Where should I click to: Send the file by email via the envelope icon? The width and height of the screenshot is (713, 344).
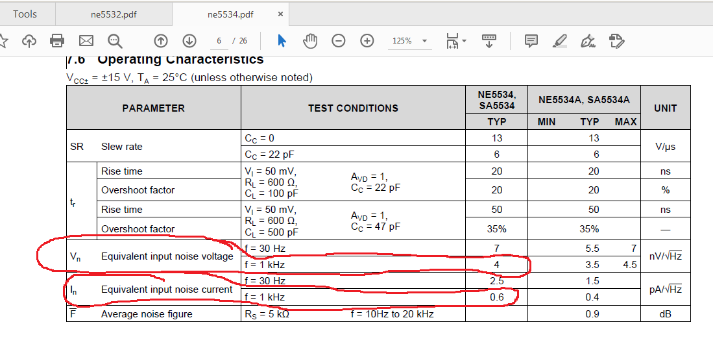[x=86, y=41]
